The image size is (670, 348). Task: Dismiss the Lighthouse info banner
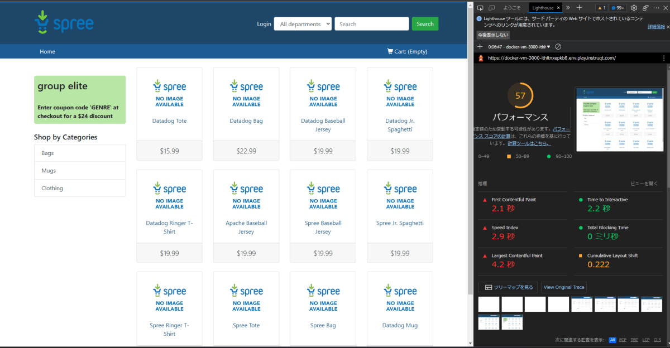click(668, 27)
